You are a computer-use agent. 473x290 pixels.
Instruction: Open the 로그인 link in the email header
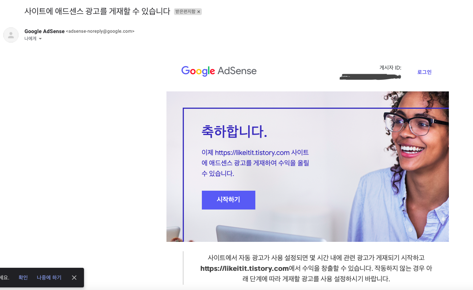(x=424, y=72)
